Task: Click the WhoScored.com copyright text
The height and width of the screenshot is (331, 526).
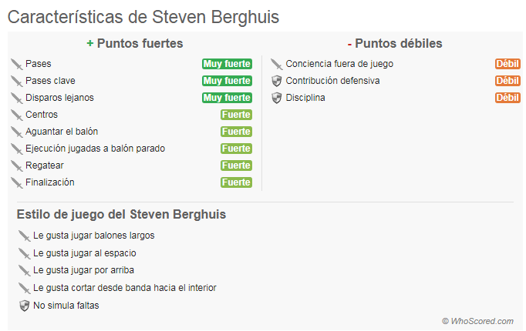Action: pyautogui.click(x=477, y=321)
